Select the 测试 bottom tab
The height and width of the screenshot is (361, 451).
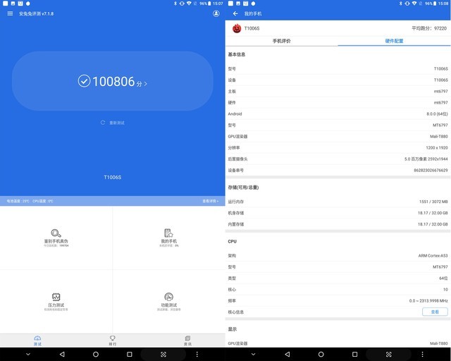(37, 341)
